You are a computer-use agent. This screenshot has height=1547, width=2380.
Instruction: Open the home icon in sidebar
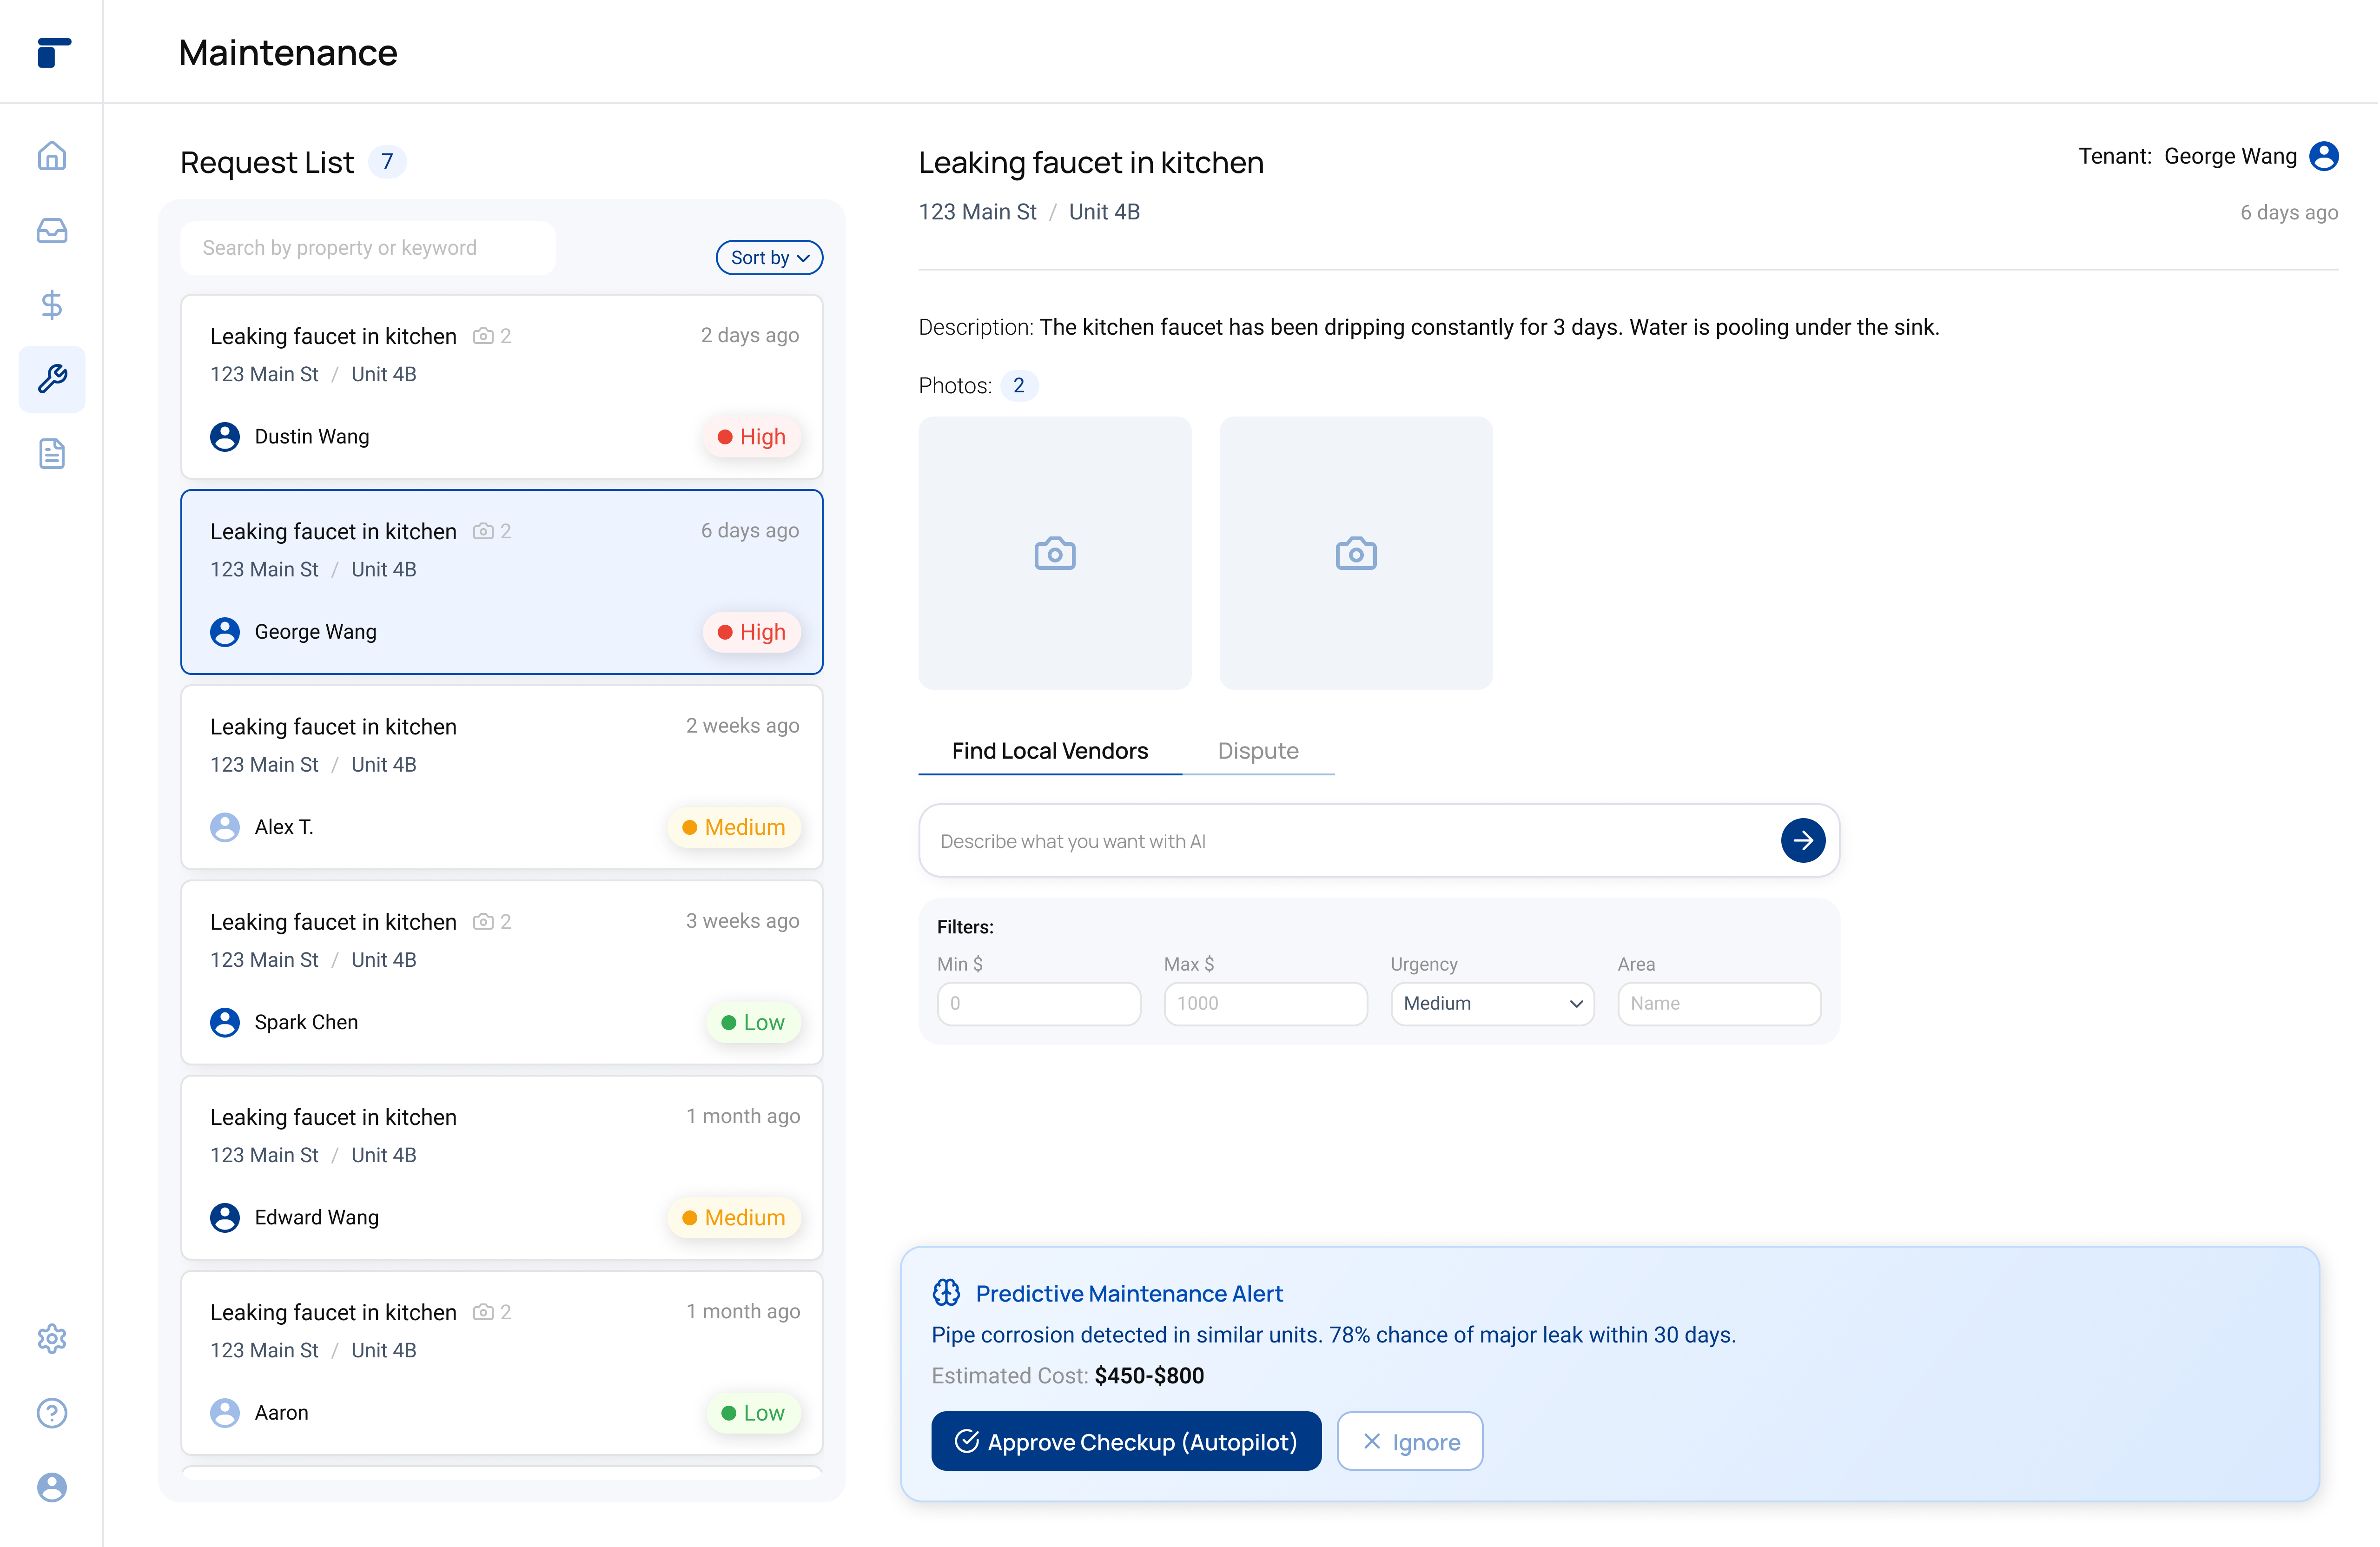52,156
